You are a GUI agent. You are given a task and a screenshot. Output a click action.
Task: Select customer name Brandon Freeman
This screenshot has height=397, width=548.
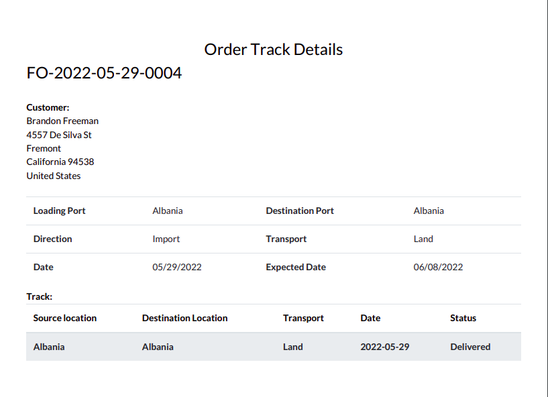(x=62, y=121)
